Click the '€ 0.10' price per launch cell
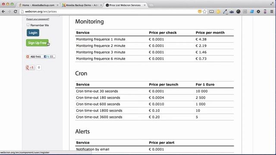 [x=154, y=111]
